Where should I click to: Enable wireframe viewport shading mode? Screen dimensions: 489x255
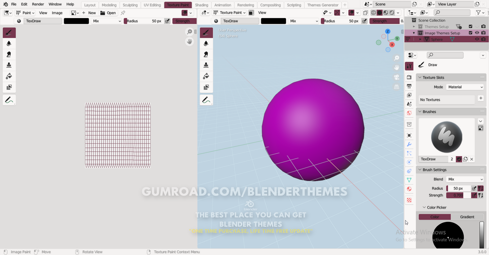[x=373, y=13]
